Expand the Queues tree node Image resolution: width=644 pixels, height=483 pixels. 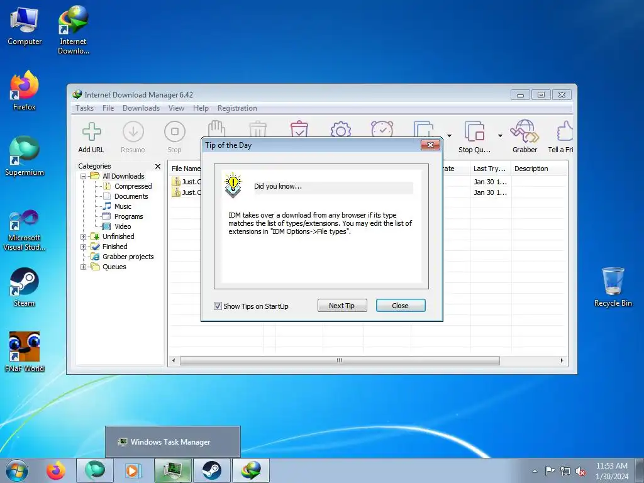84,267
